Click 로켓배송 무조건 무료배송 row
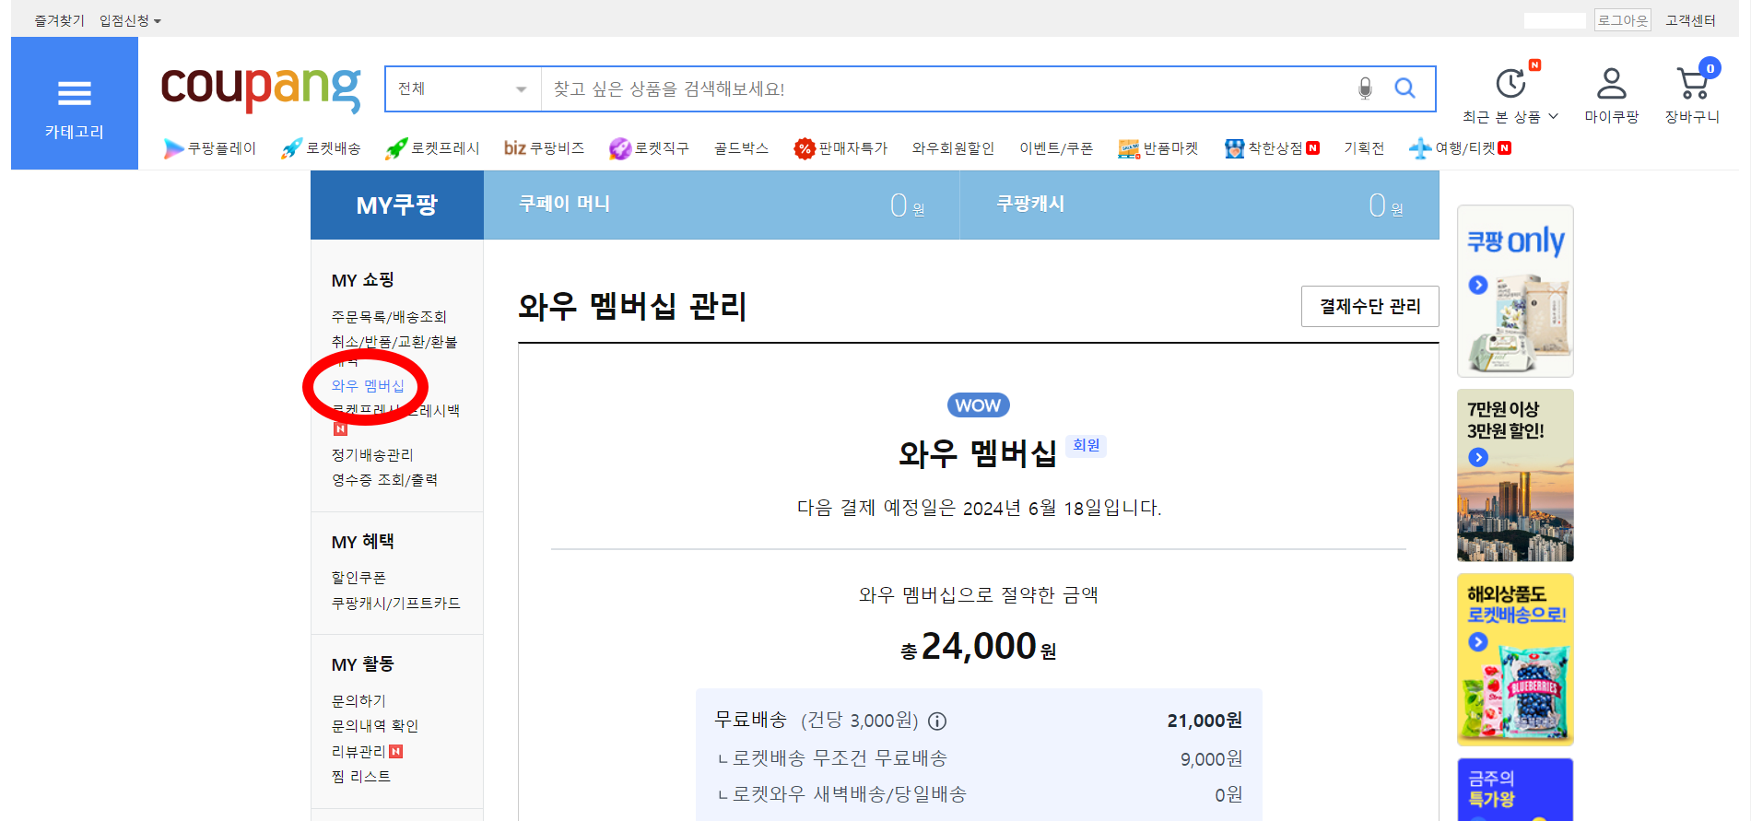This screenshot has height=821, width=1751. [979, 758]
